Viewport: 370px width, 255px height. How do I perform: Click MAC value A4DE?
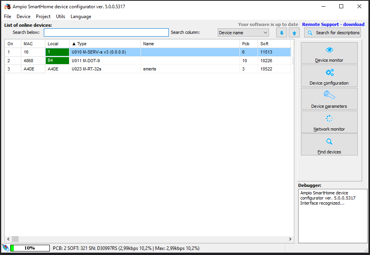coord(29,69)
